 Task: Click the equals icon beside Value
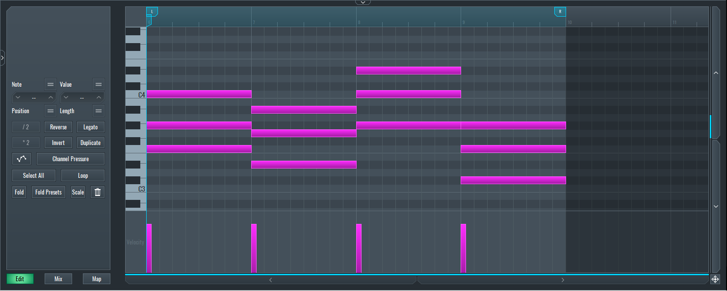tap(99, 84)
